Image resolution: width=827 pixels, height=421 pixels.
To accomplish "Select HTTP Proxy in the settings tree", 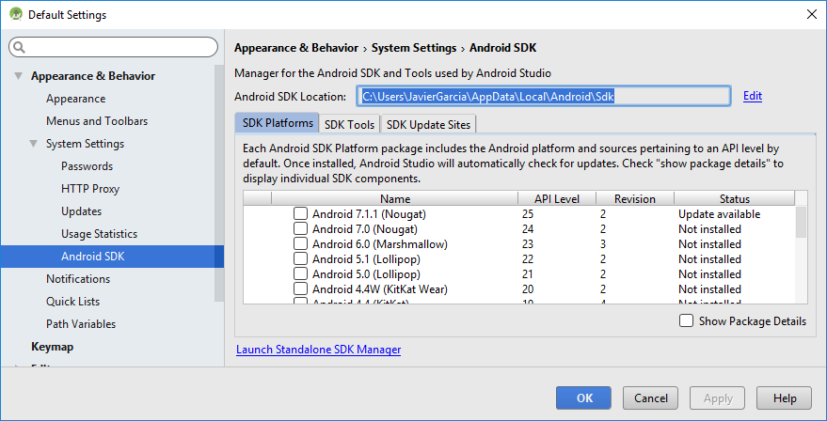I will (x=89, y=189).
